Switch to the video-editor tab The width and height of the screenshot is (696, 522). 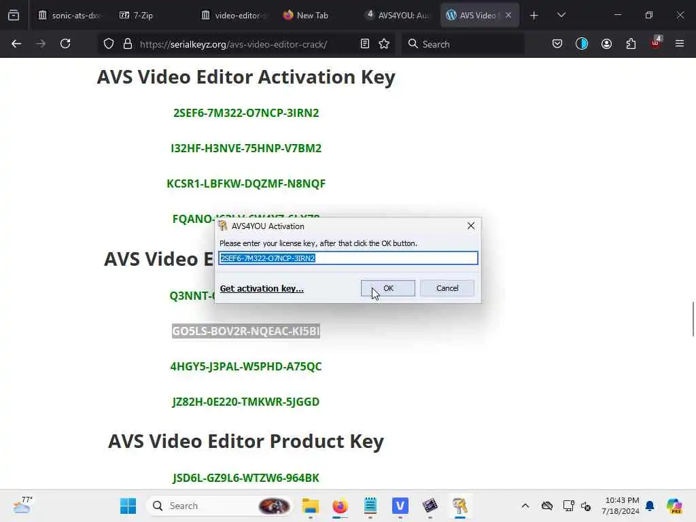(x=234, y=16)
